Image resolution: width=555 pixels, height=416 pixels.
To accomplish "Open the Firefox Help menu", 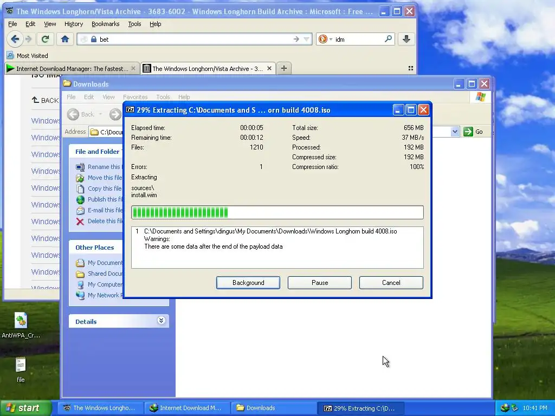I will 155,24.
